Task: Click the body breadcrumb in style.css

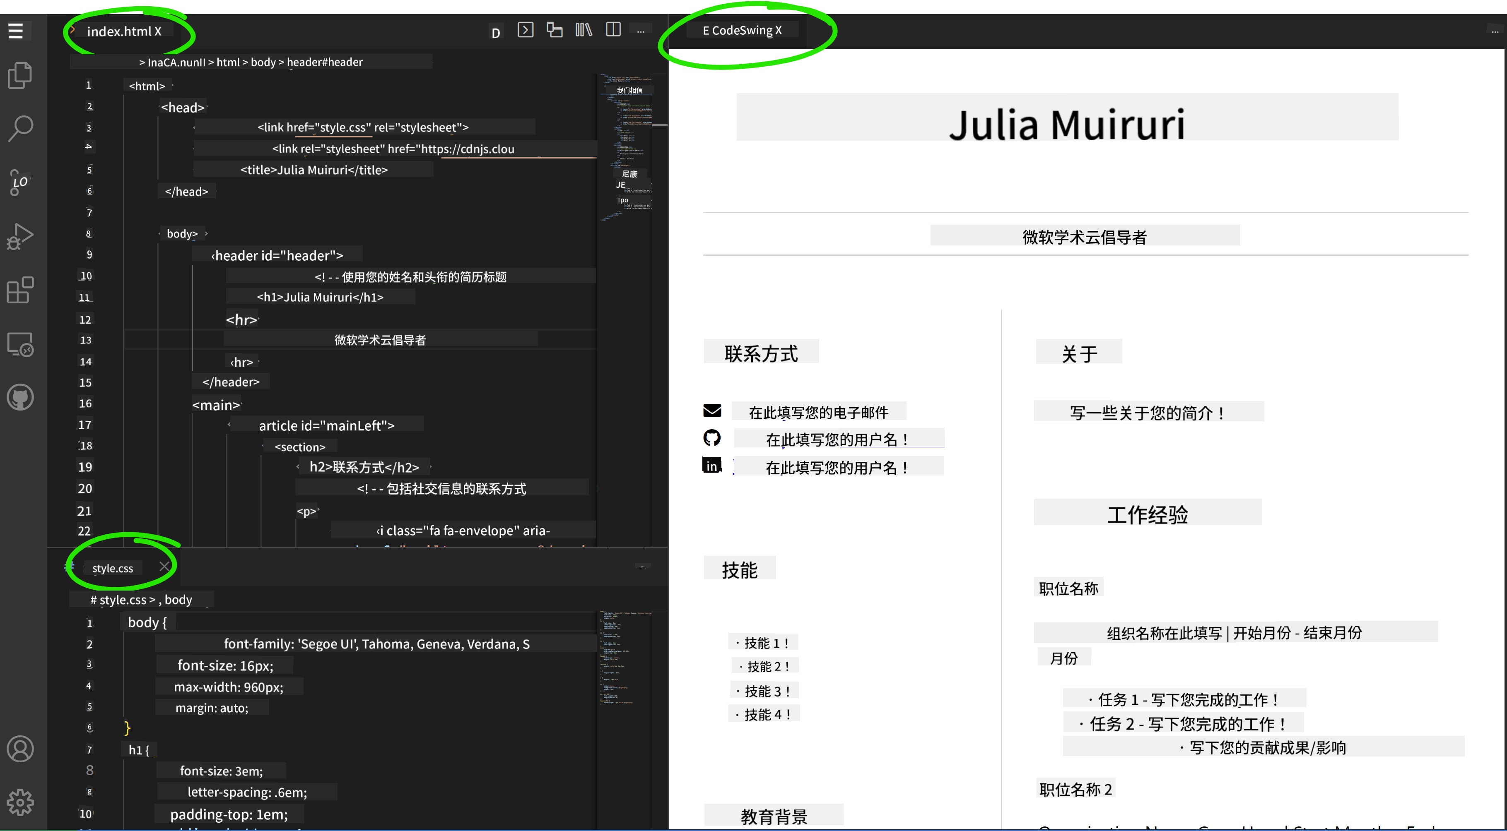Action: pos(178,599)
